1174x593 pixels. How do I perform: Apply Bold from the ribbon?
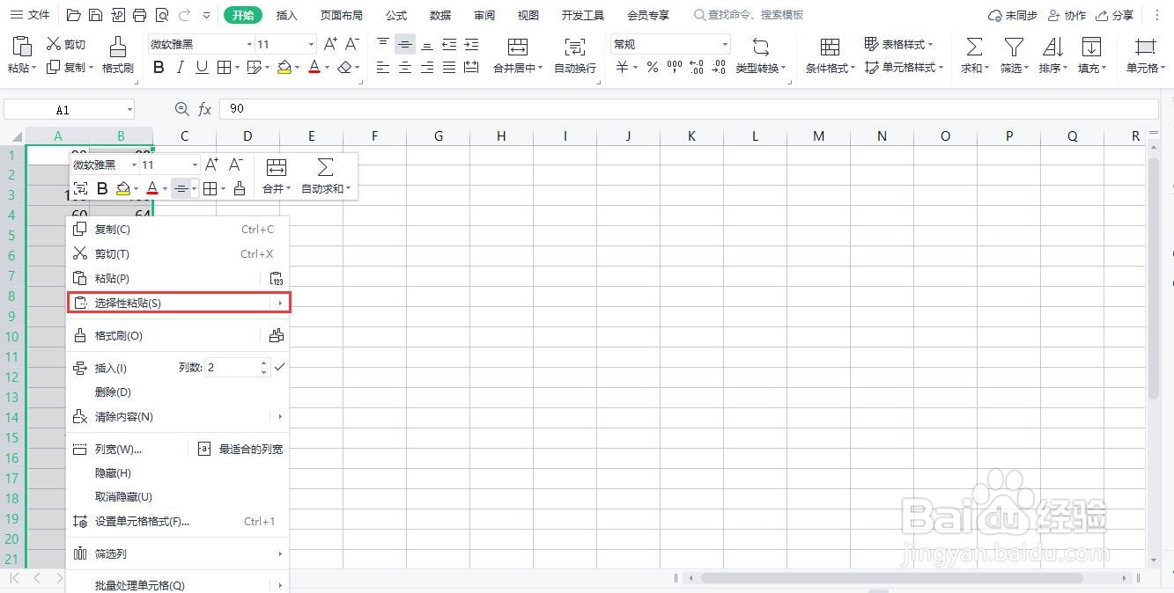click(159, 68)
